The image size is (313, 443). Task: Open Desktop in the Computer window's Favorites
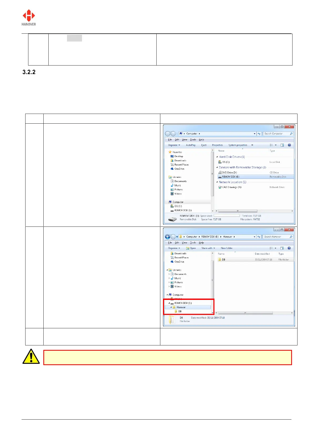177,156
